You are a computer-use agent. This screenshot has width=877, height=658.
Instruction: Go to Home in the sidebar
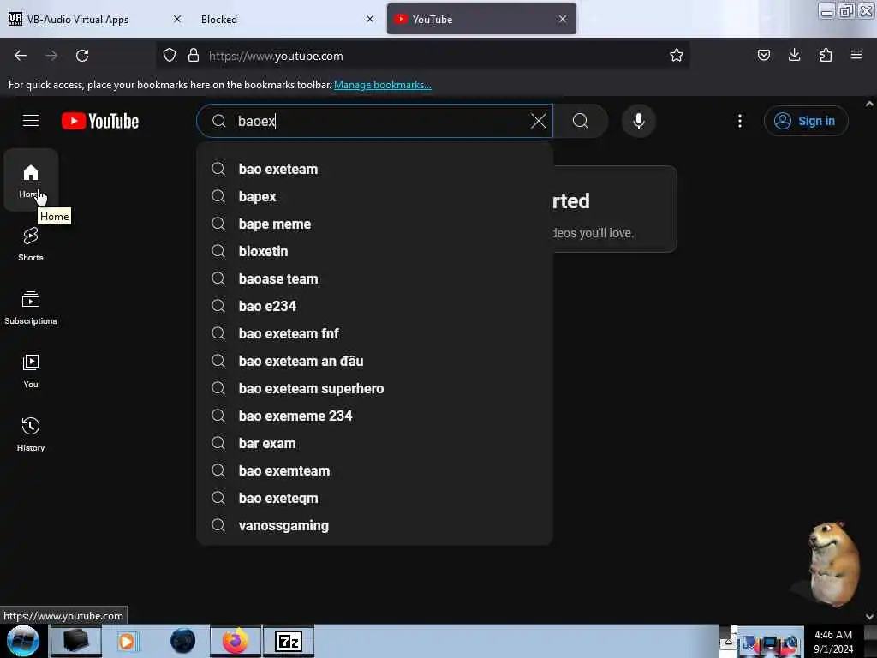coord(31,180)
